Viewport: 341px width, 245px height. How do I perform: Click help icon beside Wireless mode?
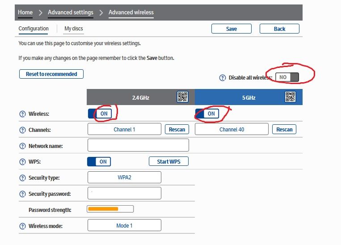coord(23,226)
